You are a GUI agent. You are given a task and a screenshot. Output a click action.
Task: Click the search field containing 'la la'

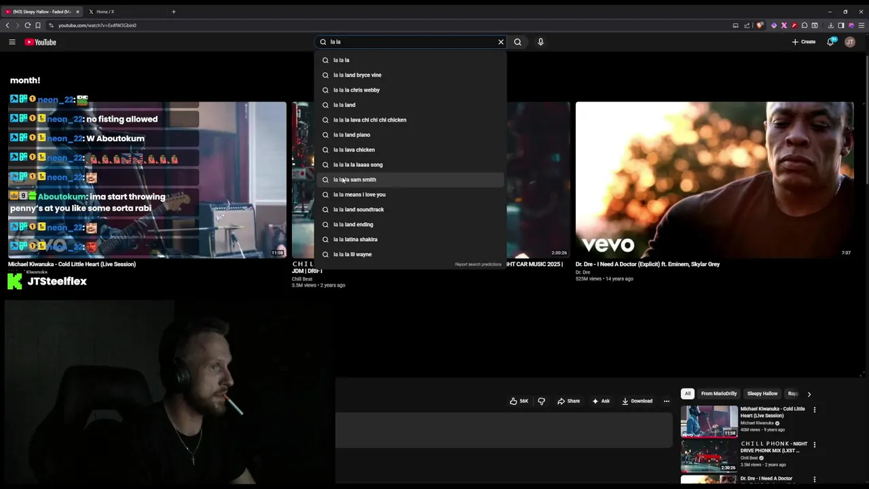click(411, 42)
